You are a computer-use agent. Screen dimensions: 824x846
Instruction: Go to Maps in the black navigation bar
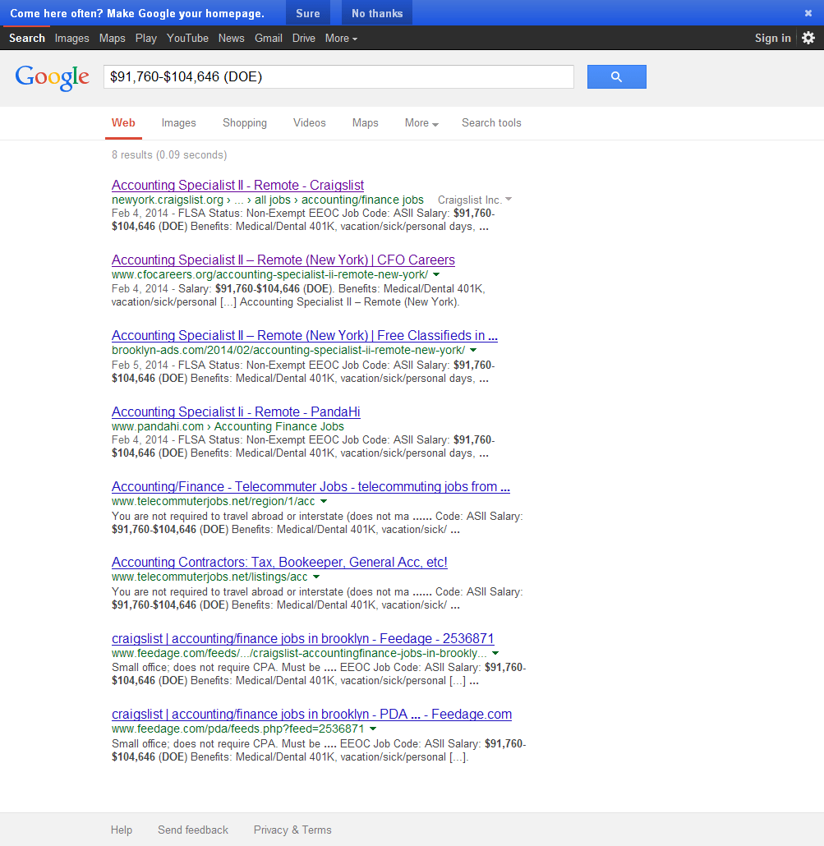113,39
